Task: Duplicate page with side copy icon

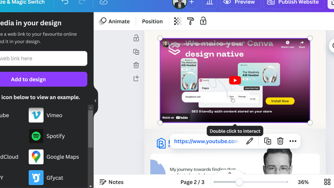Action: click(136, 52)
